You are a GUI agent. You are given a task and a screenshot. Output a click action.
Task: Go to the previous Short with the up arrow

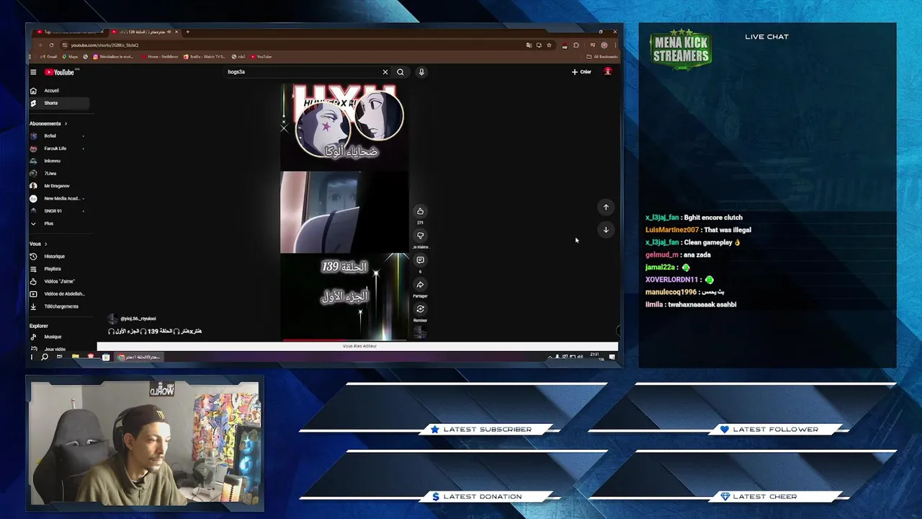[x=606, y=207]
